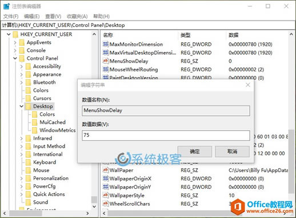Expand the AppEvents tree node
The width and height of the screenshot is (296, 218).
(15, 42)
